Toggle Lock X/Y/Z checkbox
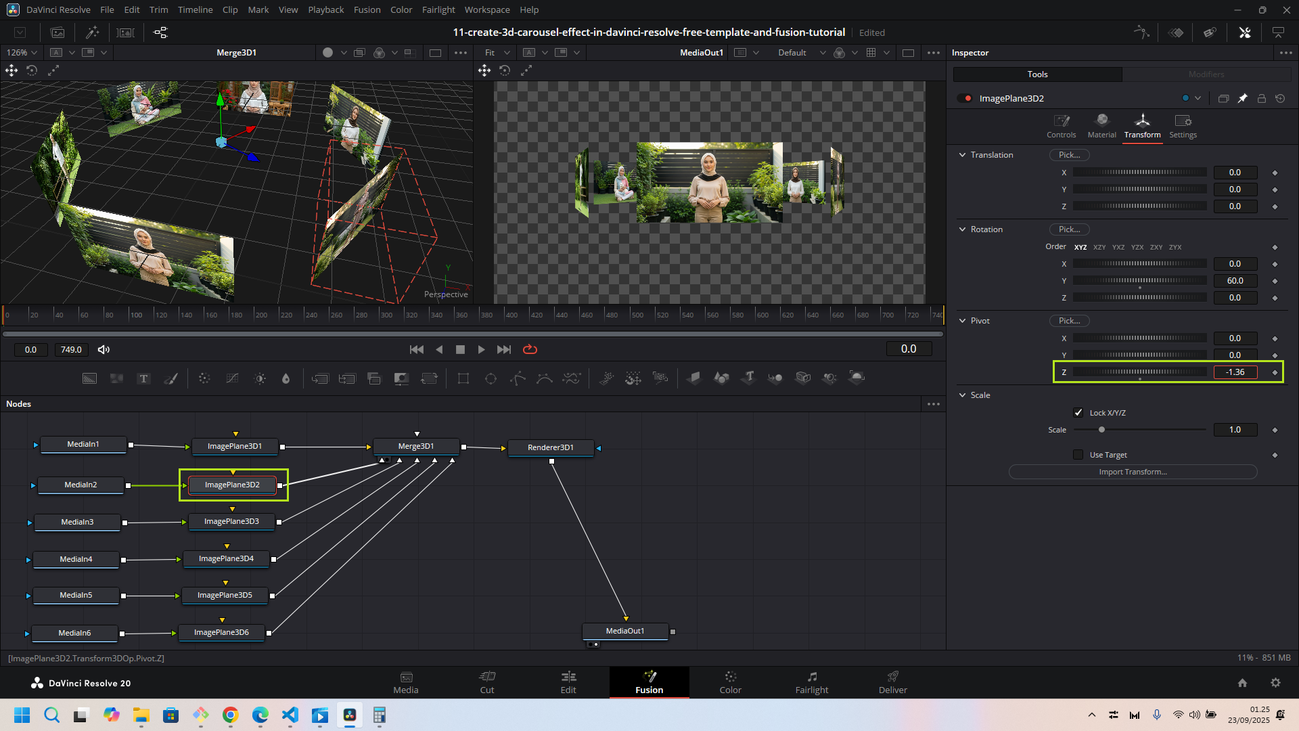Image resolution: width=1299 pixels, height=731 pixels. click(x=1078, y=413)
